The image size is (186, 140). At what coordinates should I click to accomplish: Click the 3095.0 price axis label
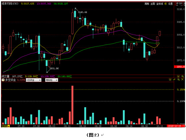point(181,22)
